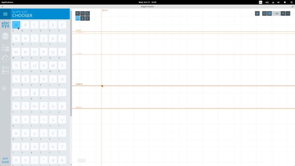Select the New Path drawing tool
Screen dimensions: 295x166
[87, 13]
